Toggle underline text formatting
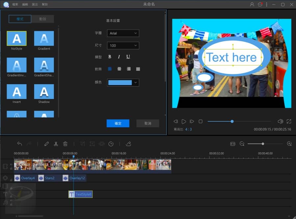Screen dimensions: 296x219 [x=128, y=57]
